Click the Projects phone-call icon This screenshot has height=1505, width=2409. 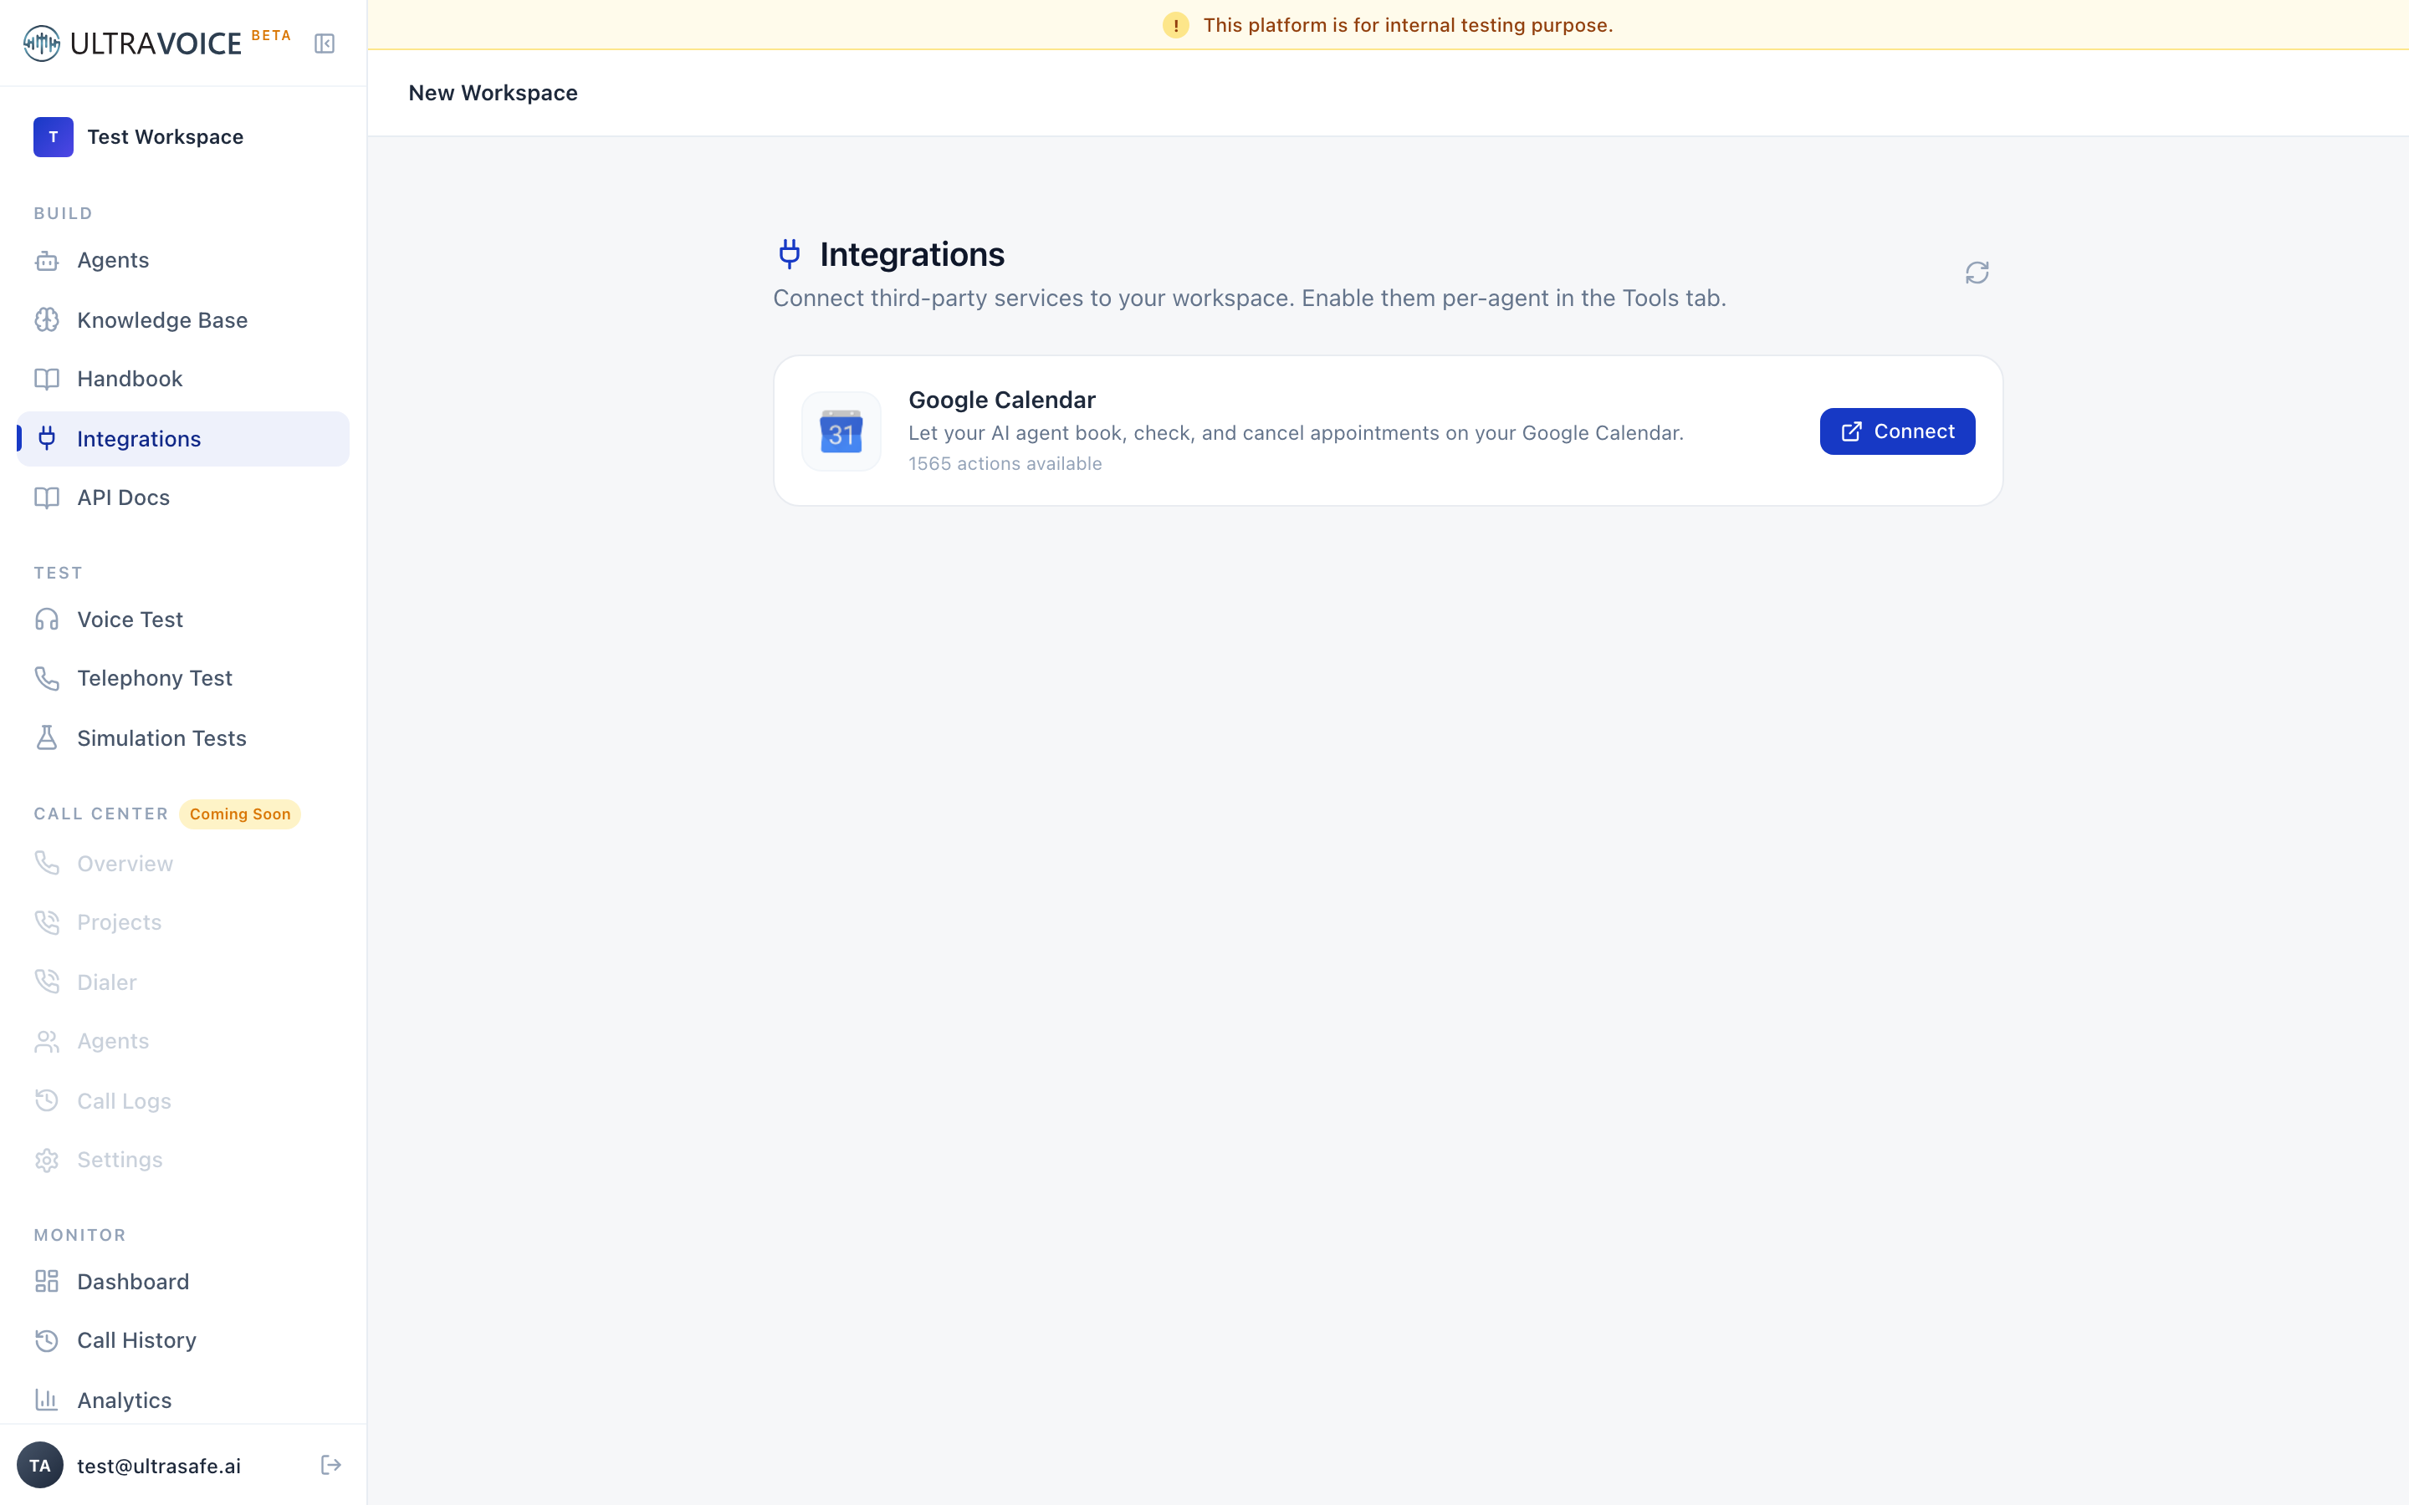pos(47,923)
